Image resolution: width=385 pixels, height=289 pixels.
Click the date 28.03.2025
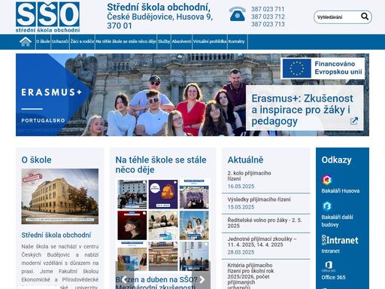(241, 252)
